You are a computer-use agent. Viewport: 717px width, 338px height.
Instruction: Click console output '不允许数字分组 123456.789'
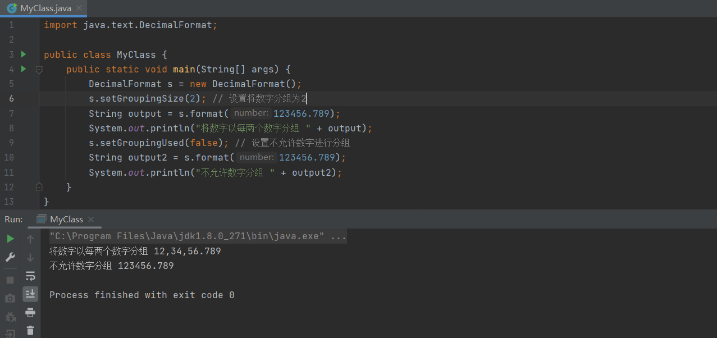pos(112,266)
